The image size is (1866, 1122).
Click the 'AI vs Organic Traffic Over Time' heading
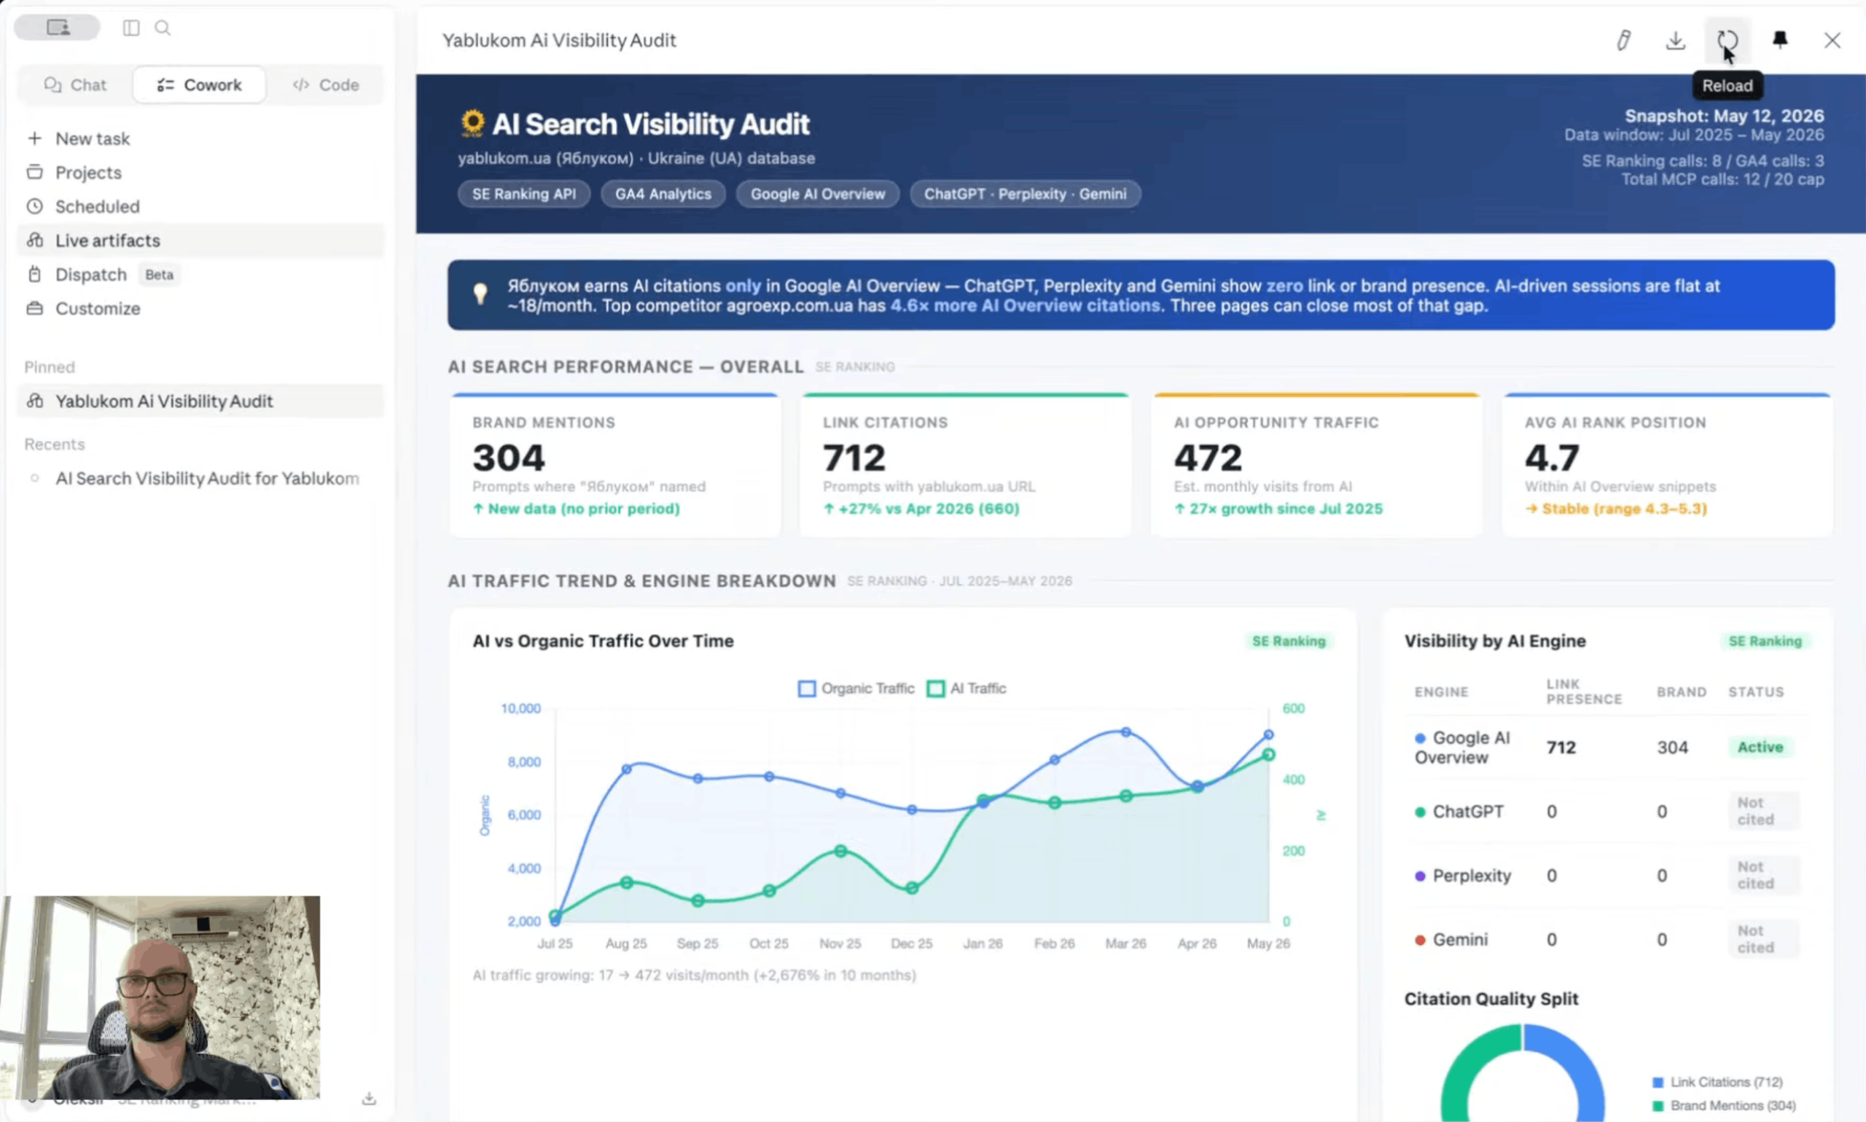pyautogui.click(x=603, y=641)
